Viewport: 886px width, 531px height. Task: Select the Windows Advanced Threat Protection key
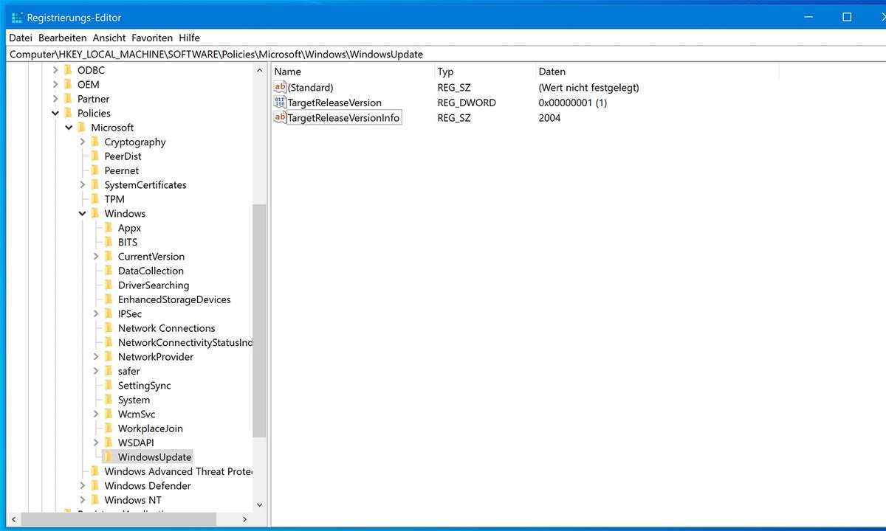coord(178,471)
